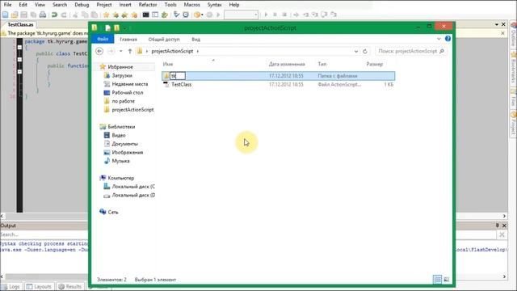Open command prompt via black console icon
517x291 pixels.
point(145,15)
